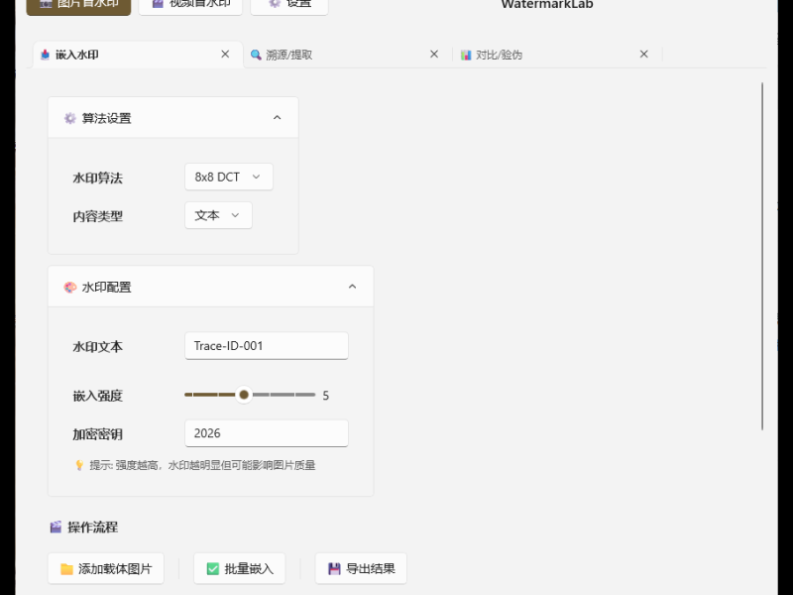This screenshot has height=595, width=793.
Task: Click the magnifier icon on 溯源/提取 tab
Action: coord(256,55)
